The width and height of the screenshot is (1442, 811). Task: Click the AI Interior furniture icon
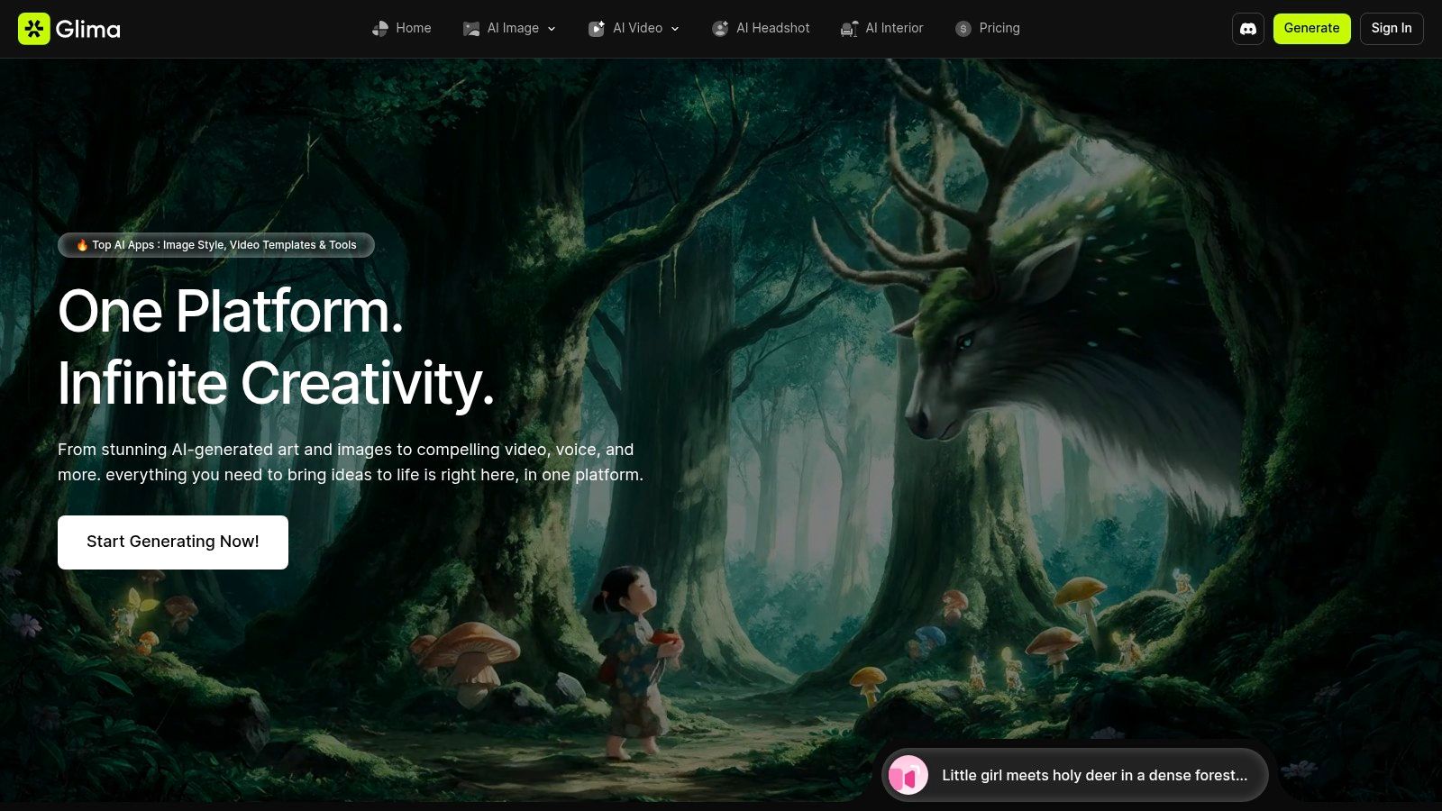[849, 29]
